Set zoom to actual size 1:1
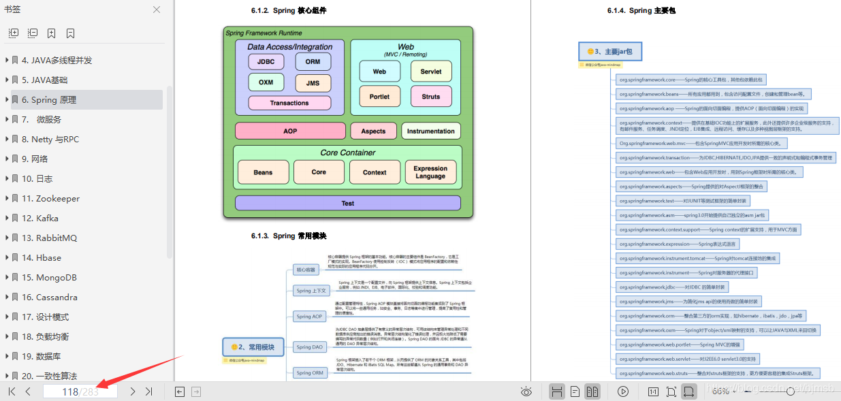This screenshot has height=401, width=841. (653, 391)
